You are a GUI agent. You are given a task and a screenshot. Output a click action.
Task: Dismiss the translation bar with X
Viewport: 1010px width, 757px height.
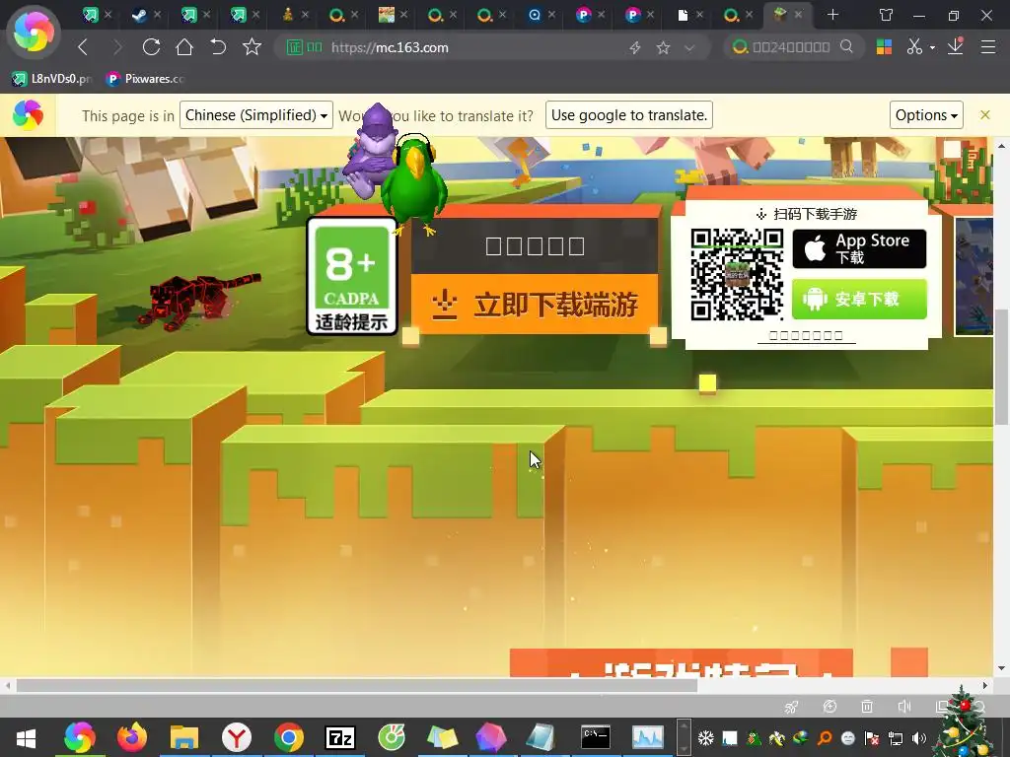tap(985, 115)
